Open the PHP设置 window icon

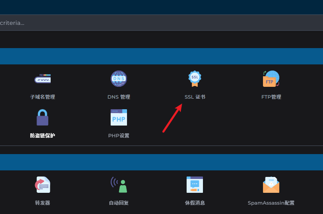pos(119,117)
